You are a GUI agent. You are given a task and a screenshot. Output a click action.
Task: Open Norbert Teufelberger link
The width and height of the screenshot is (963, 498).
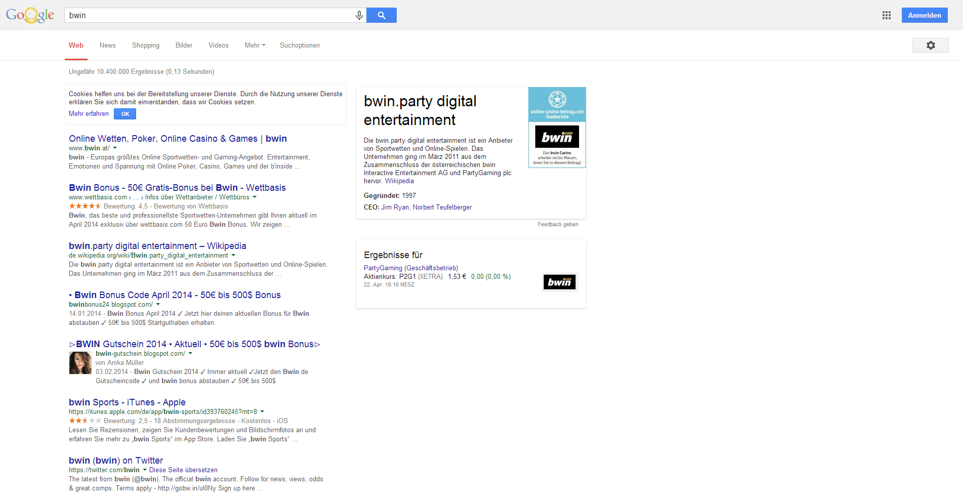[x=442, y=207]
